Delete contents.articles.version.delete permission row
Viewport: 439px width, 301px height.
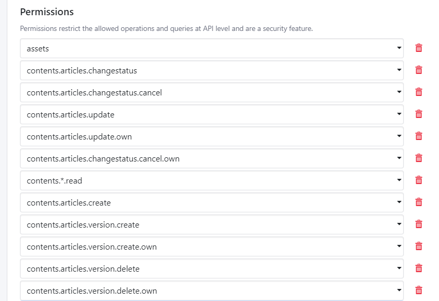[x=419, y=268]
